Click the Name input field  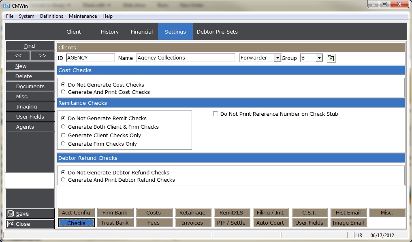(186, 58)
